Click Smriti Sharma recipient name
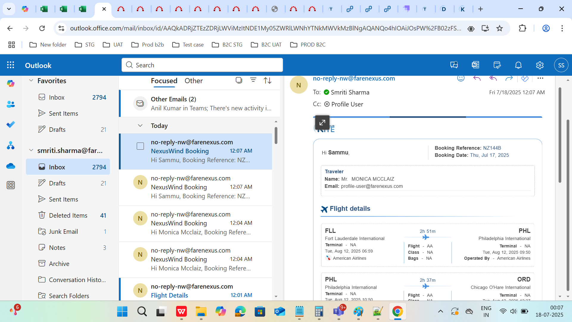 350,92
